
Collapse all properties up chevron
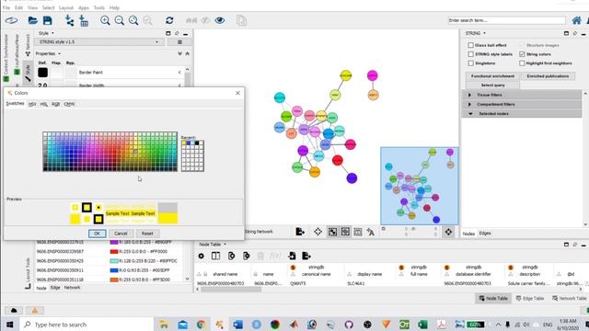pyautogui.click(x=187, y=53)
